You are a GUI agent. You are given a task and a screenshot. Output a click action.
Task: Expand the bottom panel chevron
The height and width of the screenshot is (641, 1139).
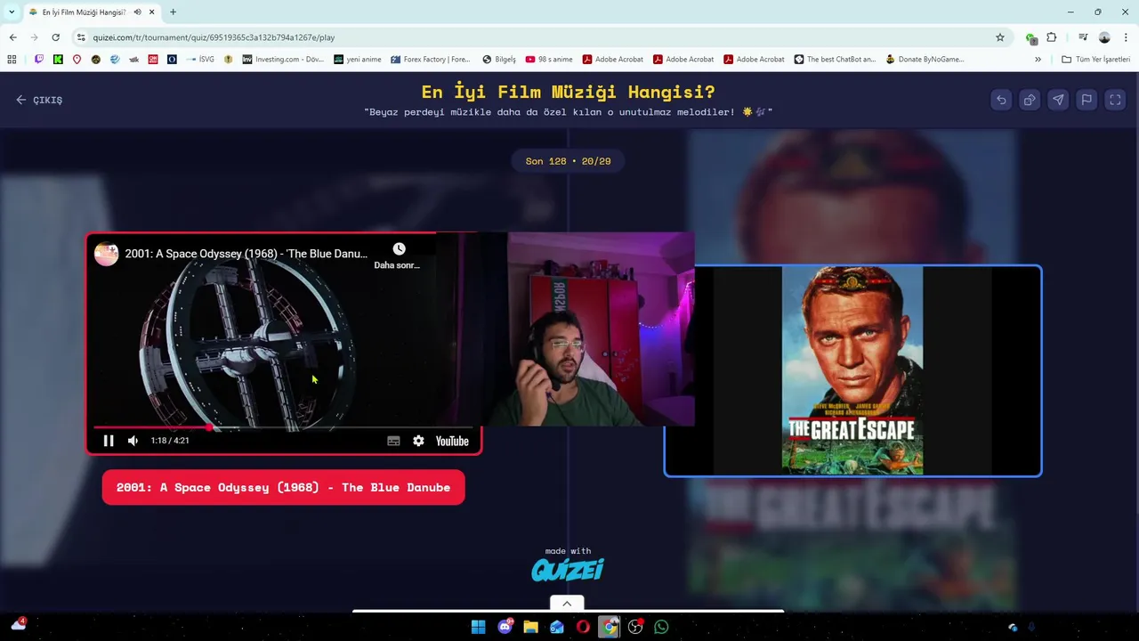(x=567, y=604)
